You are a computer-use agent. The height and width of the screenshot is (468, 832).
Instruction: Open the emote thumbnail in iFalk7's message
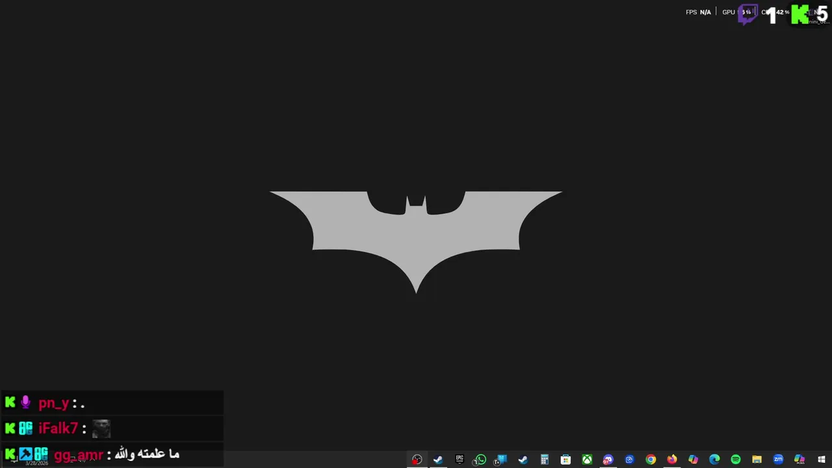[x=101, y=428]
